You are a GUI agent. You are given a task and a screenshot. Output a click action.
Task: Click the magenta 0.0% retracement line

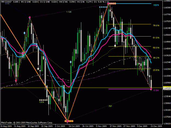pos(129,89)
